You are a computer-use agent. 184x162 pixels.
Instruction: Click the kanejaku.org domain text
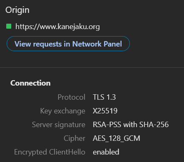click(x=79, y=27)
